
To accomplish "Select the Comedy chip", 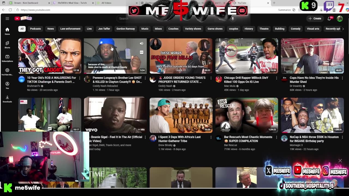I will [296, 29].
